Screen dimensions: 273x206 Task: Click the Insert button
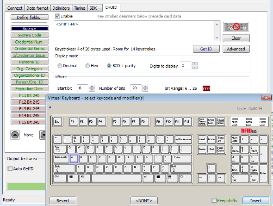[x=255, y=200]
